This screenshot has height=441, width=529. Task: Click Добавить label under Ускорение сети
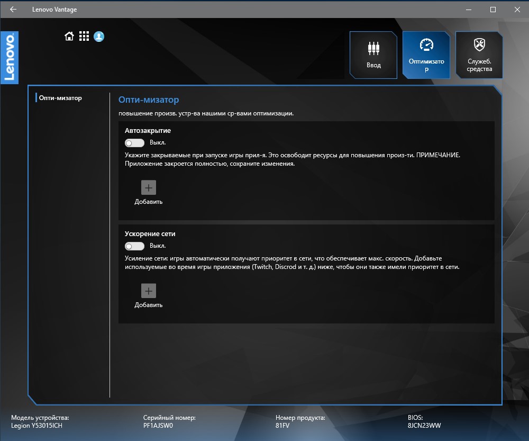click(x=149, y=305)
